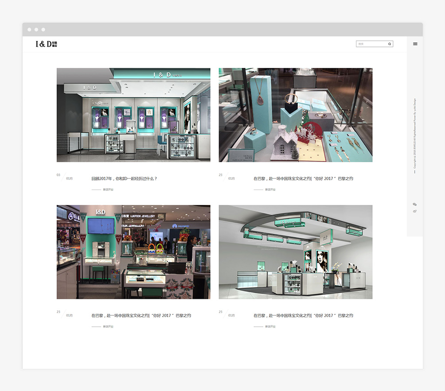The image size is (445, 391).
Task: Click the I & D logo
Action: [x=47, y=44]
